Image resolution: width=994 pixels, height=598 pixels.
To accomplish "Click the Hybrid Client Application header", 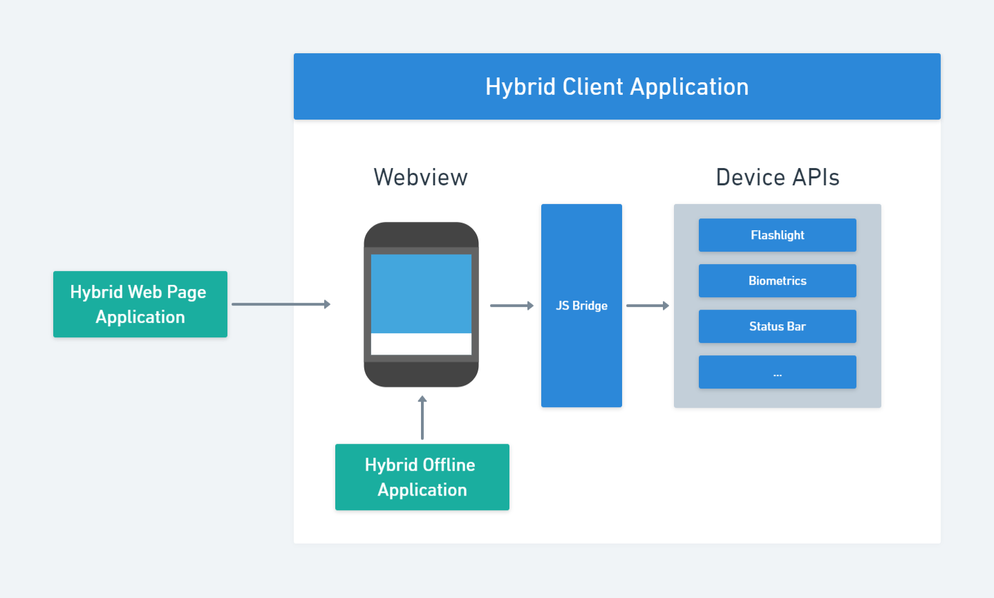I will point(617,86).
